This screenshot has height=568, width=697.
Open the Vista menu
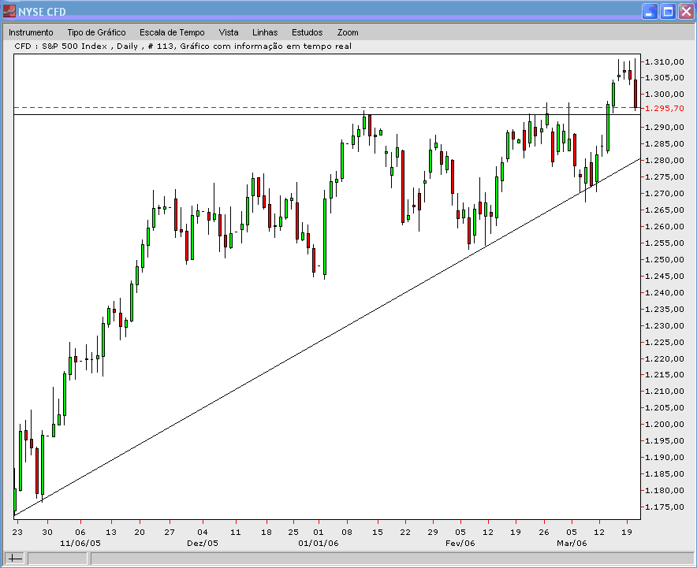coord(229,32)
